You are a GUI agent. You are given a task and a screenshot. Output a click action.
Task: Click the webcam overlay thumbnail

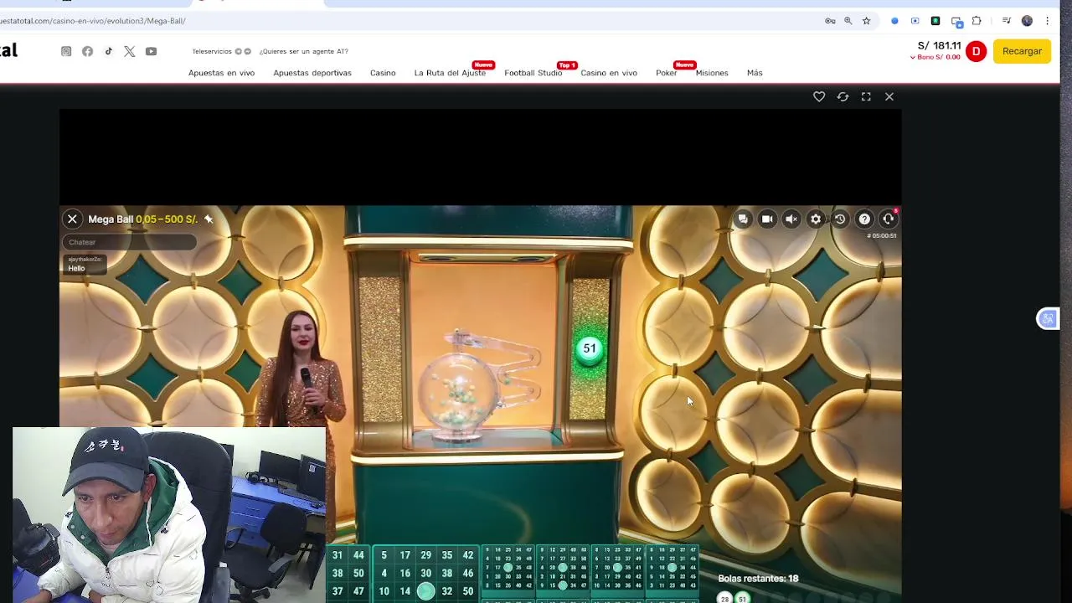tap(169, 515)
